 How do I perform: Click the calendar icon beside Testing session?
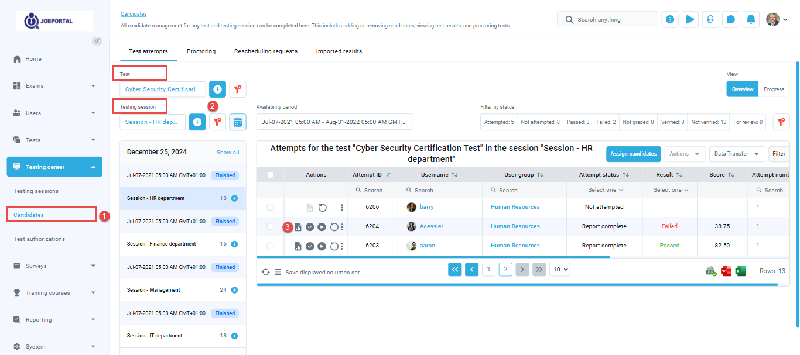pyautogui.click(x=238, y=122)
